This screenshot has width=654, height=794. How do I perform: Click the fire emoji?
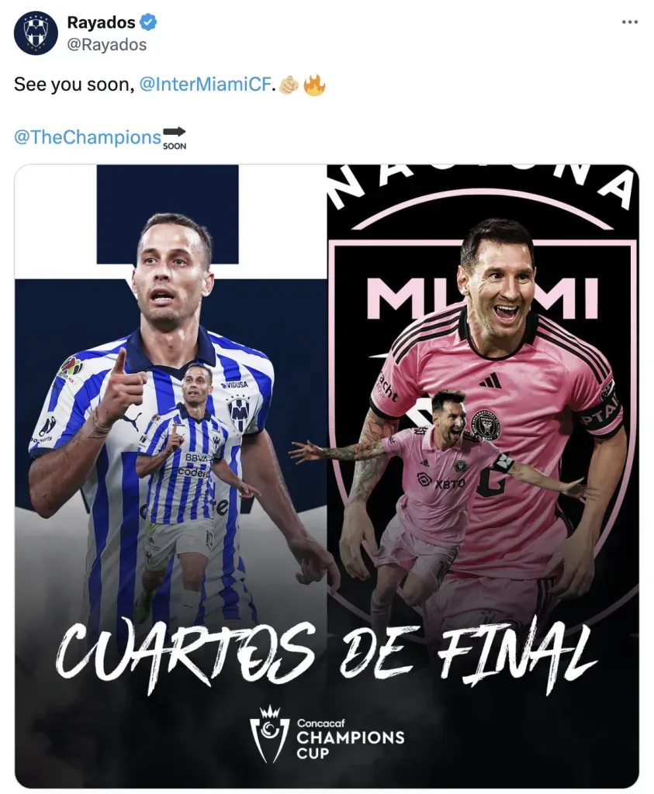point(314,85)
